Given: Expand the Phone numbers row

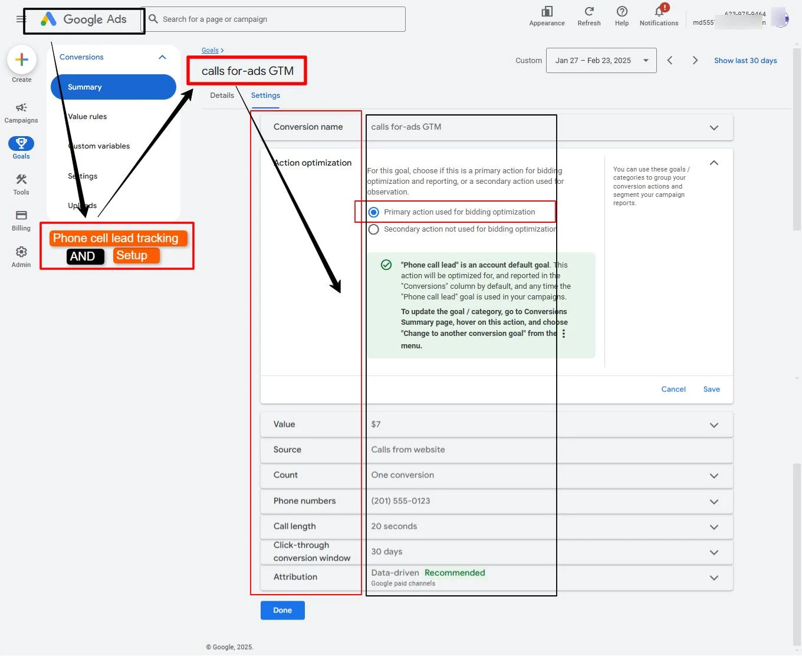Looking at the screenshot, I should pyautogui.click(x=714, y=502).
